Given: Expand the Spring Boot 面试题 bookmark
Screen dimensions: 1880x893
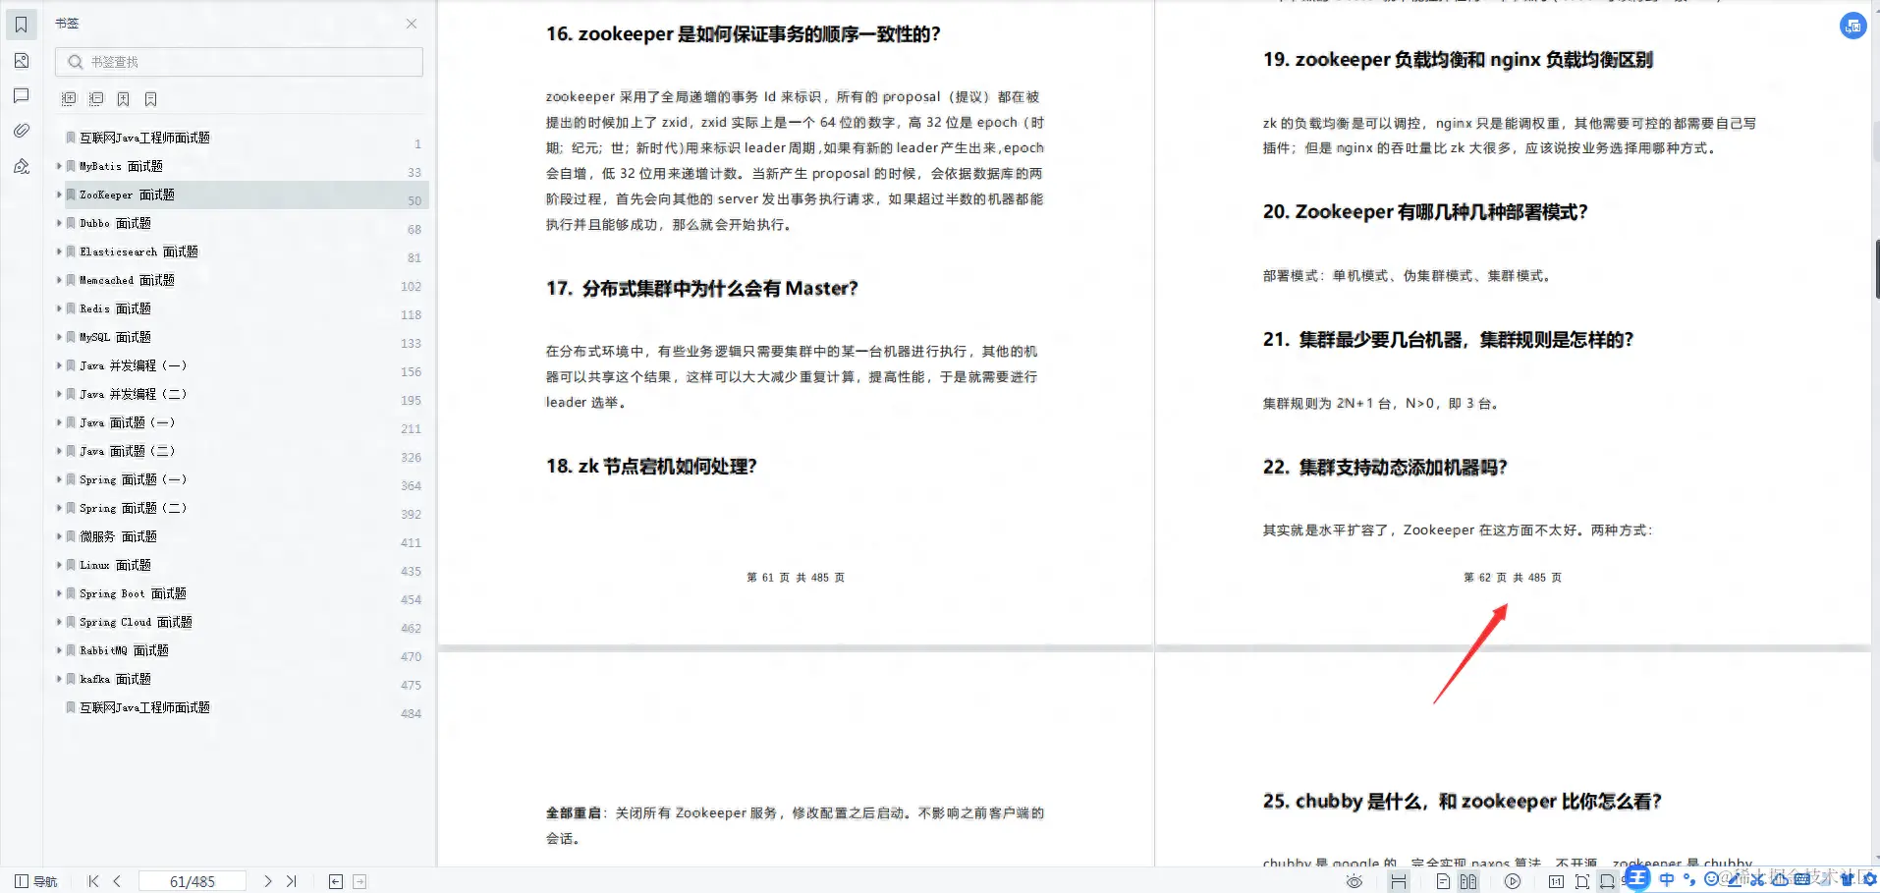Looking at the screenshot, I should tap(59, 593).
